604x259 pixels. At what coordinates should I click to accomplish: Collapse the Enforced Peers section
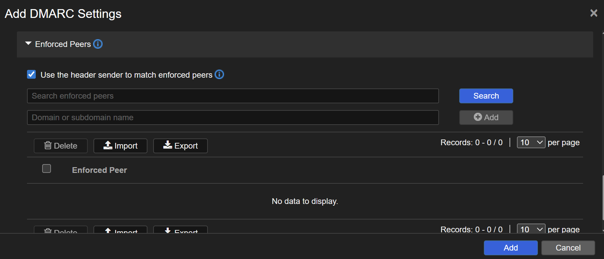(28, 44)
